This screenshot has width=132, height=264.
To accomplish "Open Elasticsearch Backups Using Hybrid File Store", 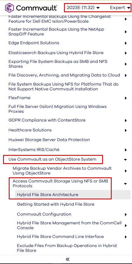I will (56, 53).
